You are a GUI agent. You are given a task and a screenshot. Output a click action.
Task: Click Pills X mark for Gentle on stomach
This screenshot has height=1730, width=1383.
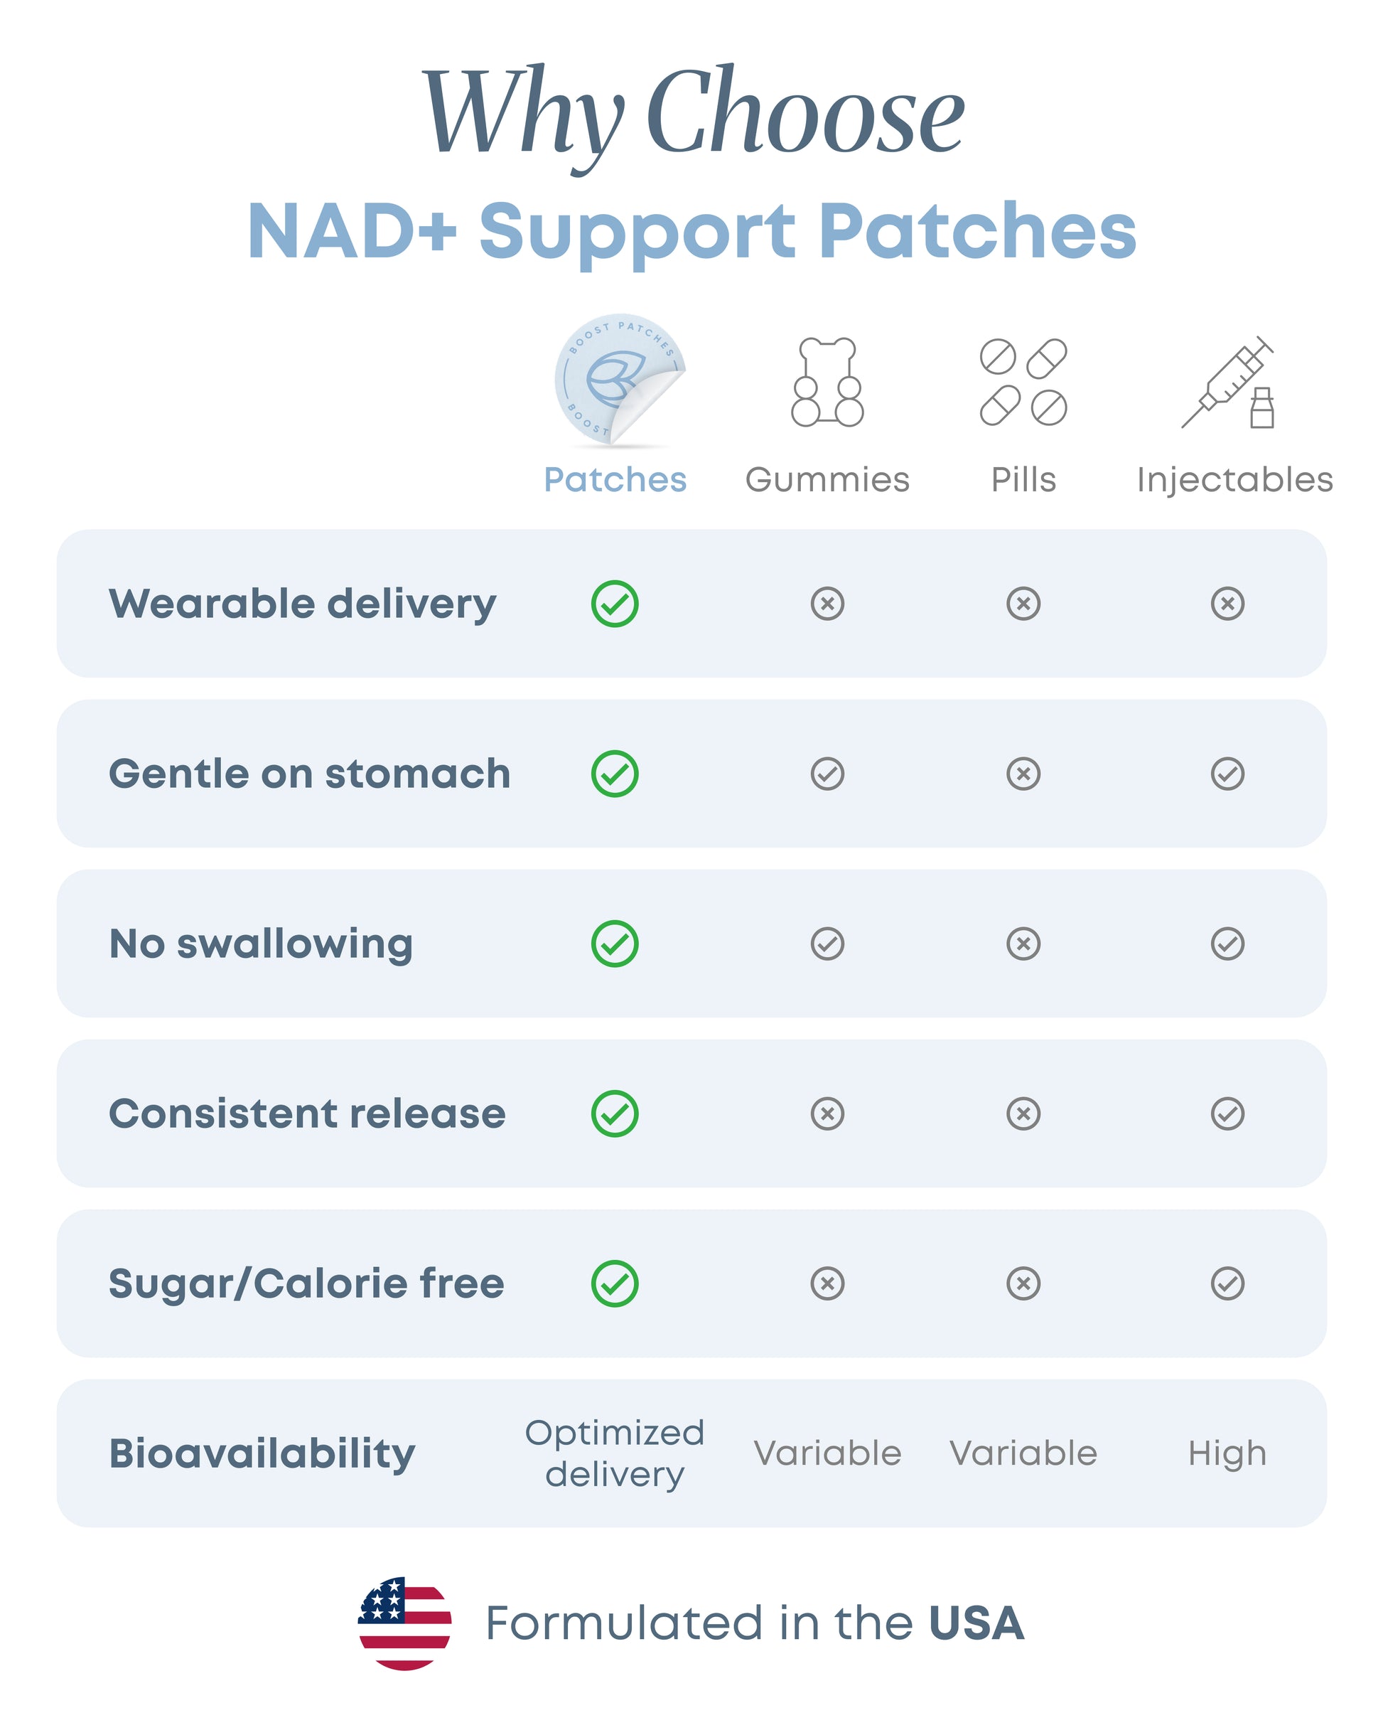(x=1023, y=774)
